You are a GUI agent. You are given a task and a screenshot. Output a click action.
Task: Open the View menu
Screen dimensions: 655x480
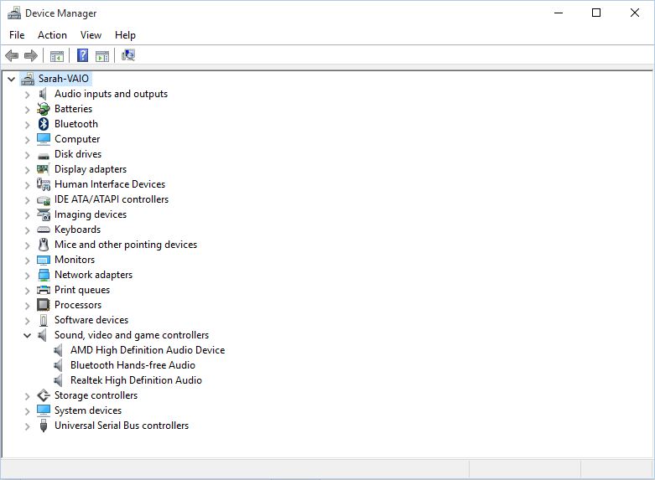pyautogui.click(x=91, y=35)
